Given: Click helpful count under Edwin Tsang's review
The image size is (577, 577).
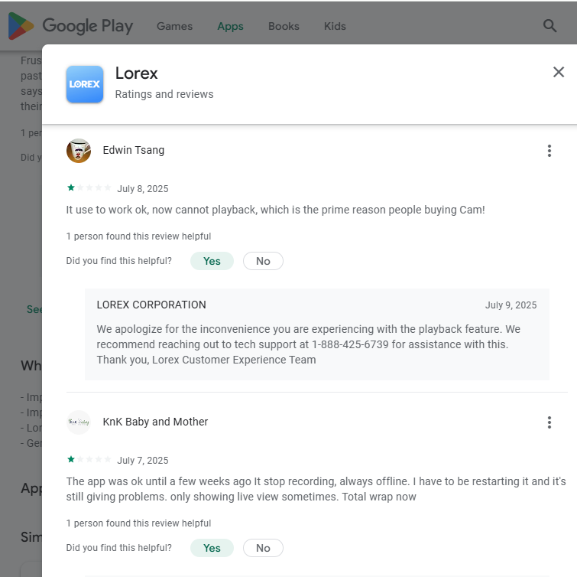Looking at the screenshot, I should (138, 236).
